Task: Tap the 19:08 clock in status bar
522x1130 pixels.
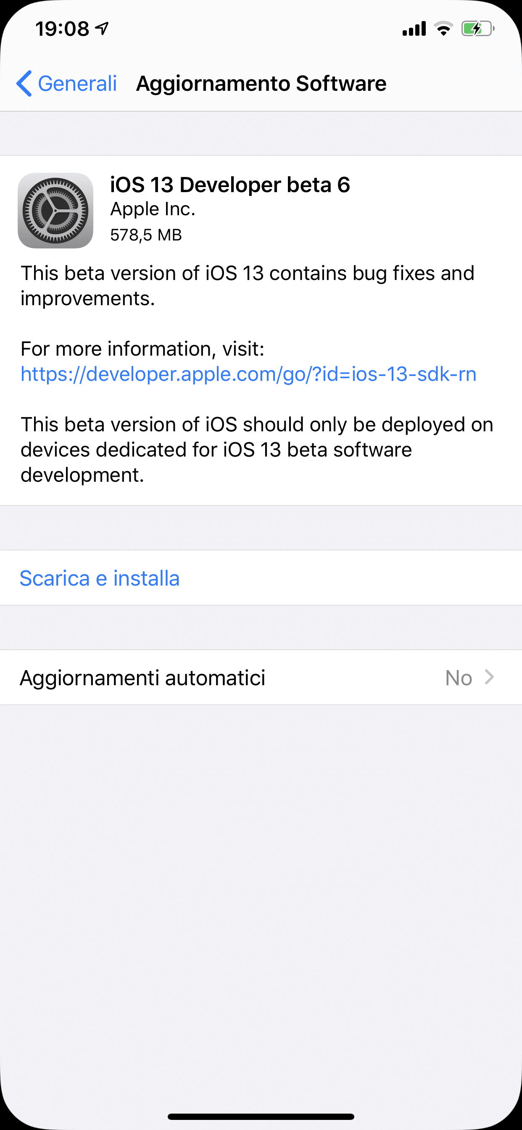Action: click(x=62, y=29)
